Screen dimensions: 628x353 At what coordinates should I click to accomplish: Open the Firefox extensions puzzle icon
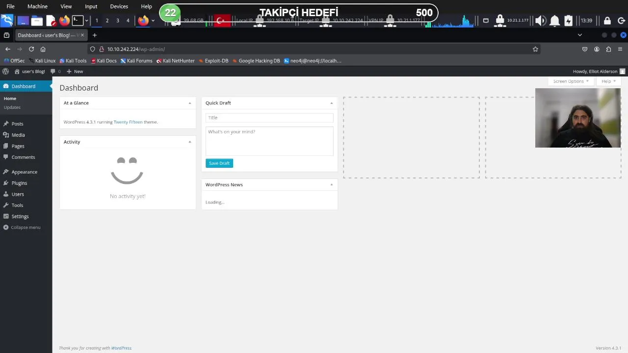point(608,49)
